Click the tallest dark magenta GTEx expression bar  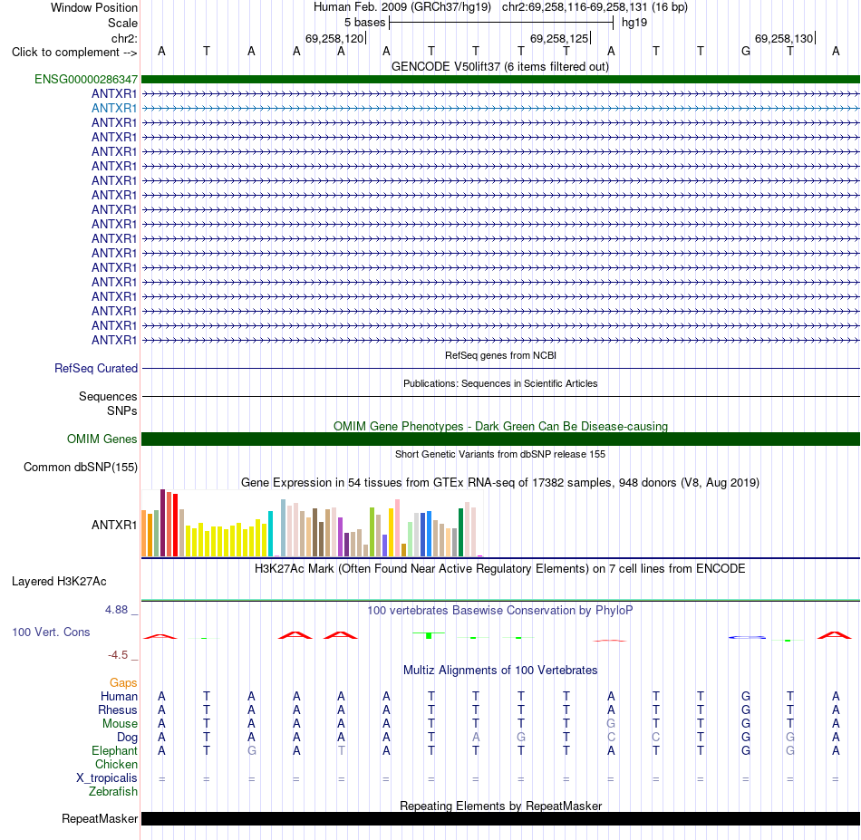(162, 523)
